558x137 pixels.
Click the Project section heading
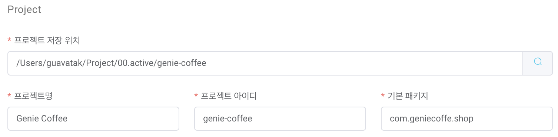tap(24, 10)
